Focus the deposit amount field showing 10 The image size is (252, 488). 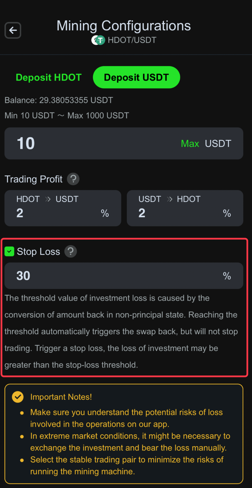[x=124, y=143]
